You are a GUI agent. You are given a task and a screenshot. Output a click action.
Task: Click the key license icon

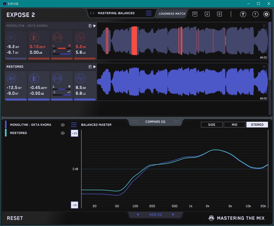243,14
